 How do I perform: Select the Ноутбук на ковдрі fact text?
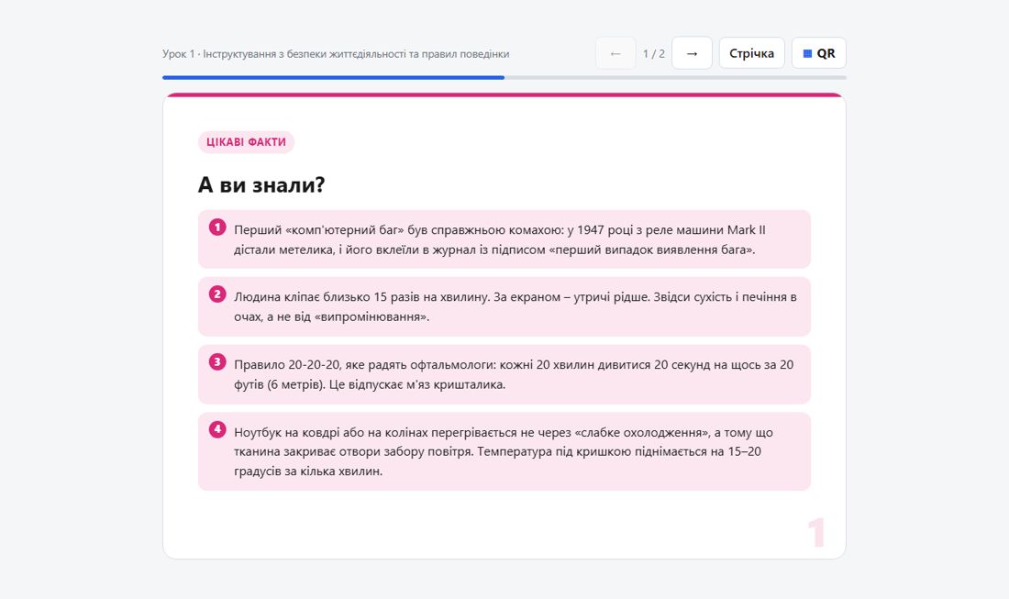(x=504, y=451)
